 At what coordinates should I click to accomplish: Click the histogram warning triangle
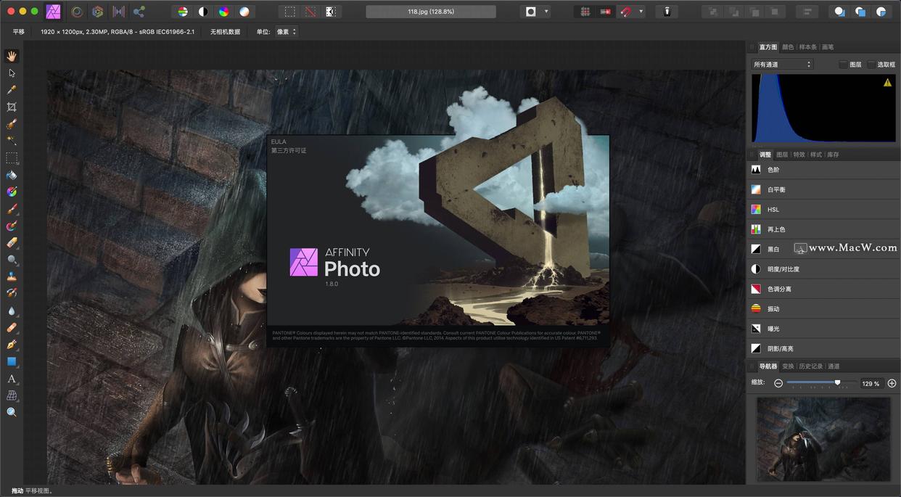[886, 82]
